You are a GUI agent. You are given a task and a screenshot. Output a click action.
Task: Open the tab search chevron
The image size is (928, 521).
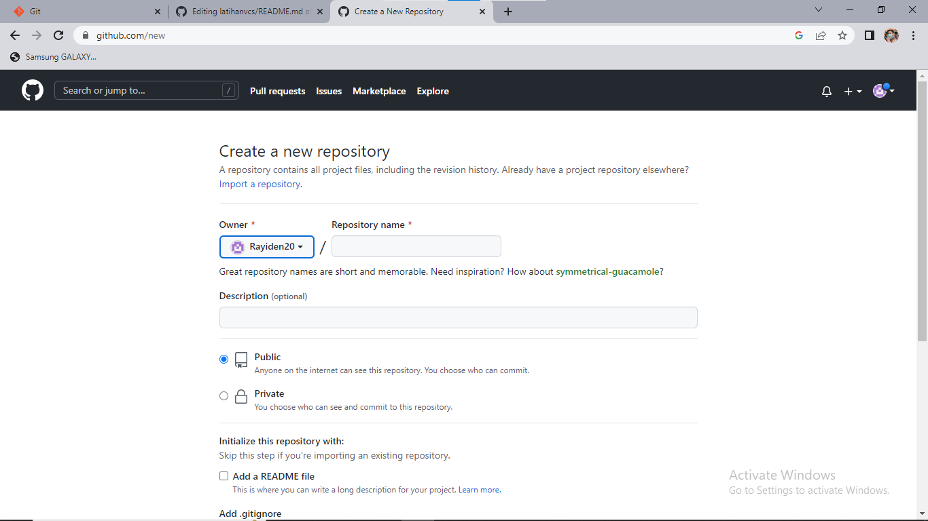819,10
